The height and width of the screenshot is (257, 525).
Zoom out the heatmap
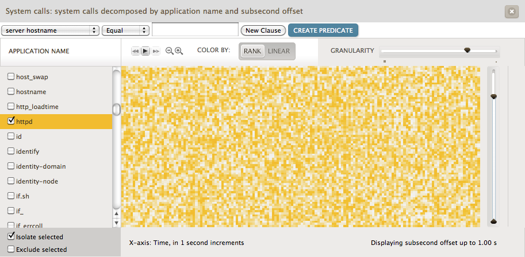point(170,51)
